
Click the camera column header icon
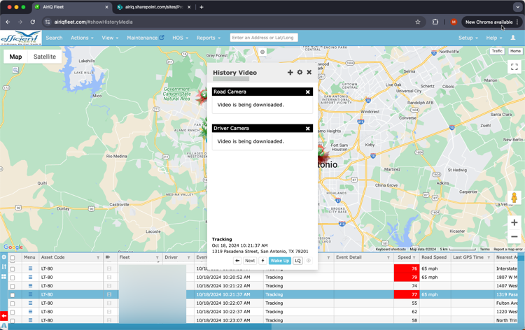(108, 257)
